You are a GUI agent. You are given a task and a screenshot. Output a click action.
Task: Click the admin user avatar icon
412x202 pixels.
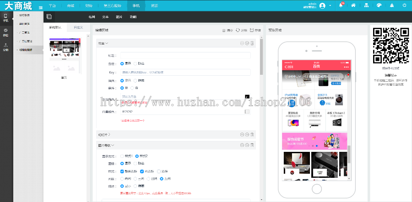coord(322,5)
